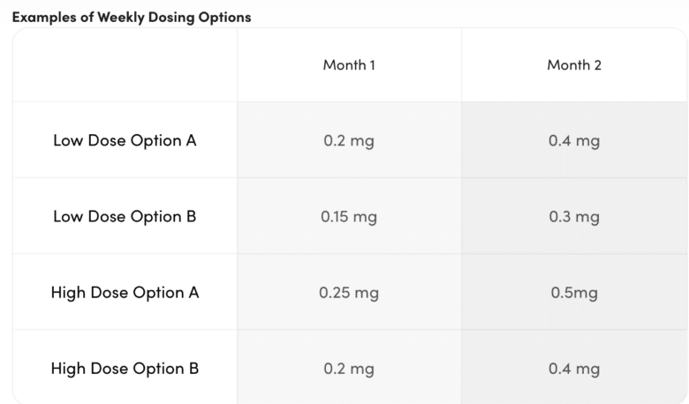This screenshot has width=689, height=404.
Task: Click the word "Weekly" in the heading
Action: pos(121,18)
